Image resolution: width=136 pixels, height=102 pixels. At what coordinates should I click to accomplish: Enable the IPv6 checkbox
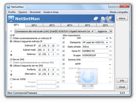pos(64,81)
